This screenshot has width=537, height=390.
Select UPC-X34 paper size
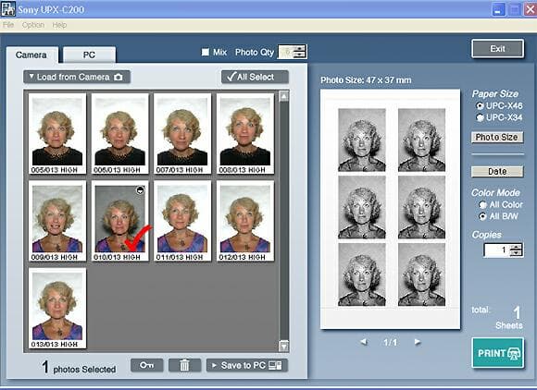481,117
